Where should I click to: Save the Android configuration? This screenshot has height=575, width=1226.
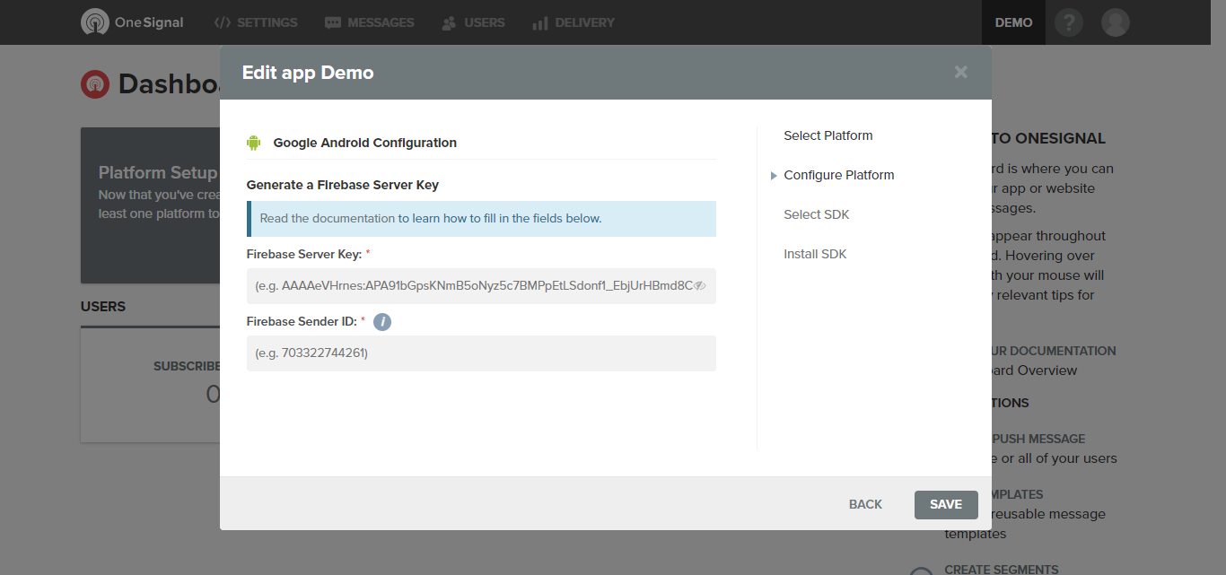pyautogui.click(x=945, y=504)
